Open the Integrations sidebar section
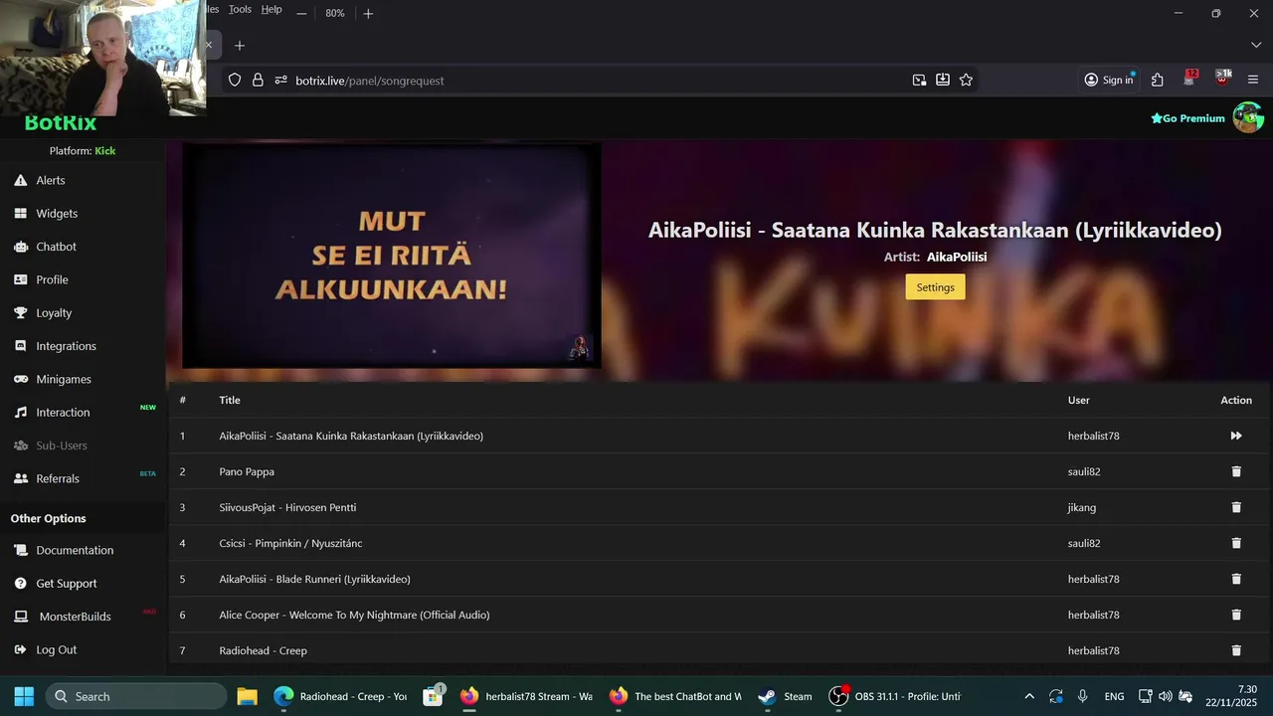This screenshot has width=1273, height=716. coord(66,346)
